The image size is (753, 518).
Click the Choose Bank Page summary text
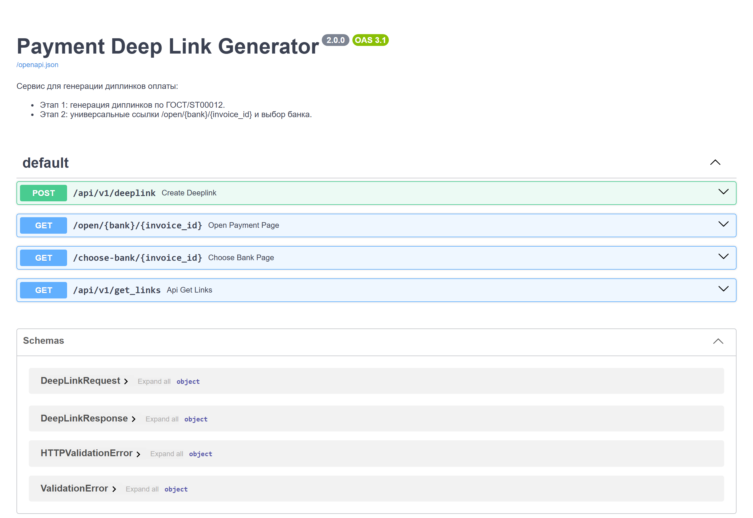241,258
